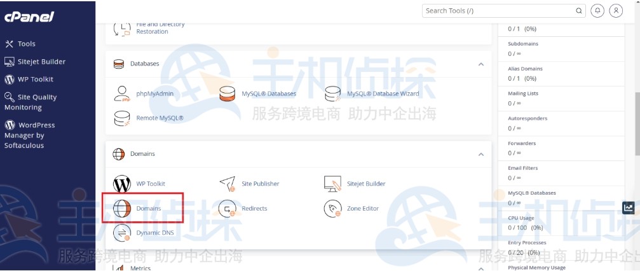Click the Physical Memory Usage label
This screenshot has height=271, width=640.
coord(537,268)
